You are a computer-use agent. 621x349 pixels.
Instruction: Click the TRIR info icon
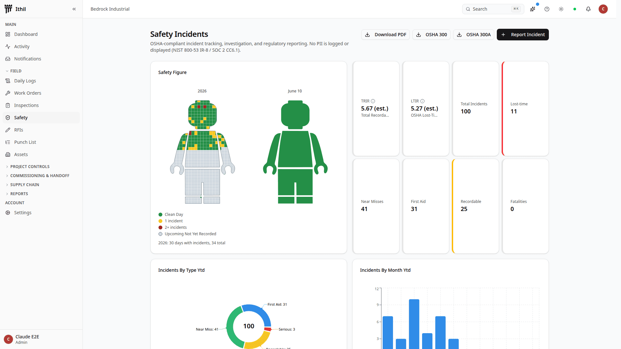[x=373, y=101]
